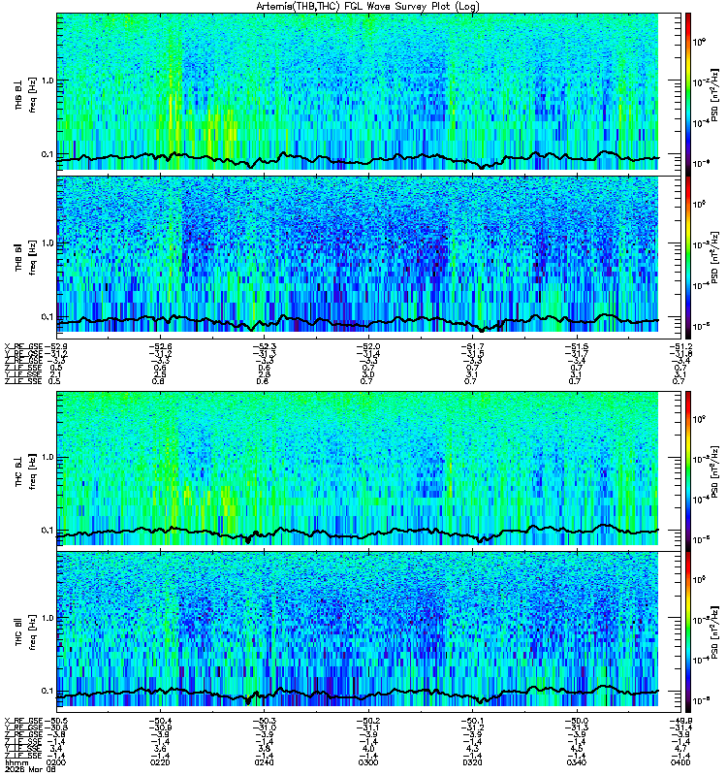Click the 1.0 tick label of THB B∥ panel
This screenshot has height=776, width=727.
(x=47, y=243)
